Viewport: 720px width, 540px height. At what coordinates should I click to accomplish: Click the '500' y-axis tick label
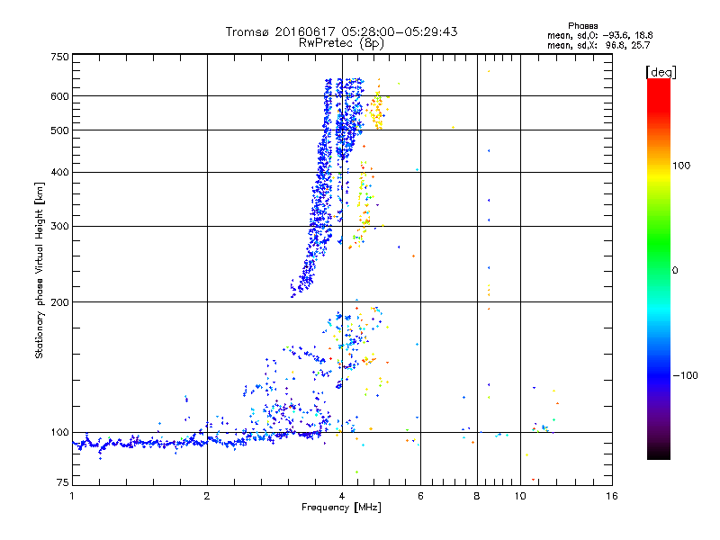coord(59,130)
